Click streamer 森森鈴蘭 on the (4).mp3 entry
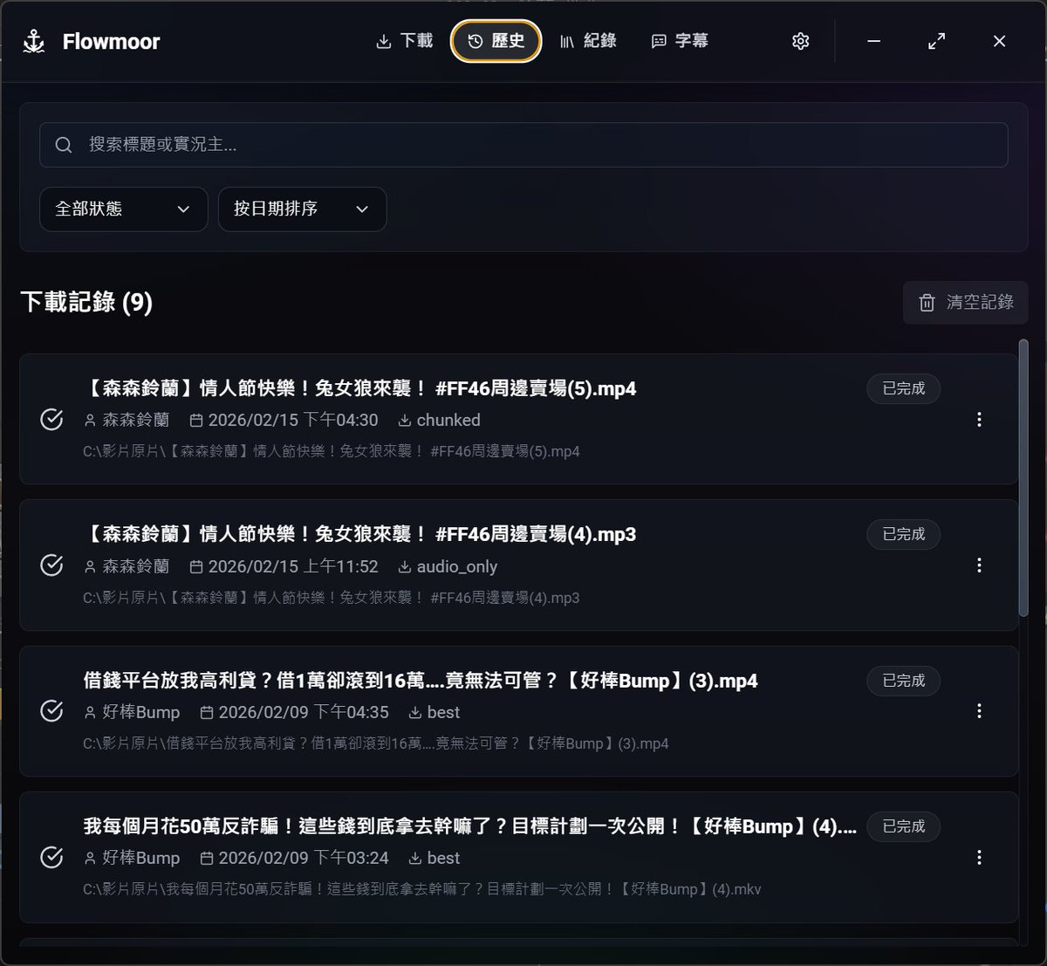This screenshot has height=966, width=1047. 127,566
